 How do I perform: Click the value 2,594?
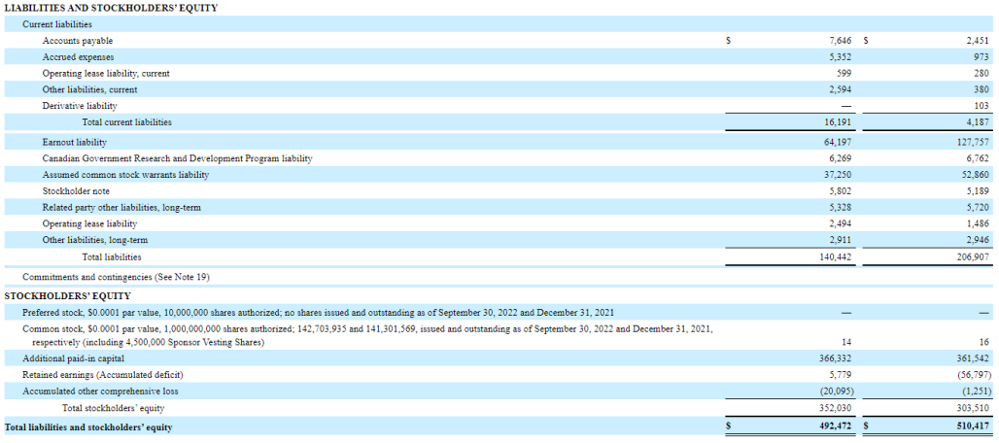coord(840,89)
